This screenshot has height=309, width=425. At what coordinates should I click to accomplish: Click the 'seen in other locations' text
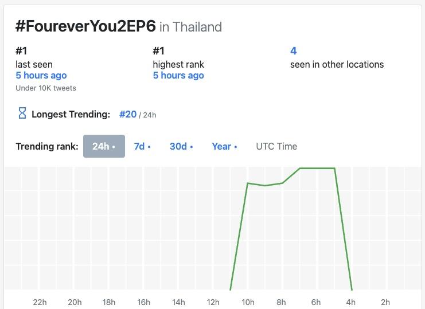pos(337,64)
